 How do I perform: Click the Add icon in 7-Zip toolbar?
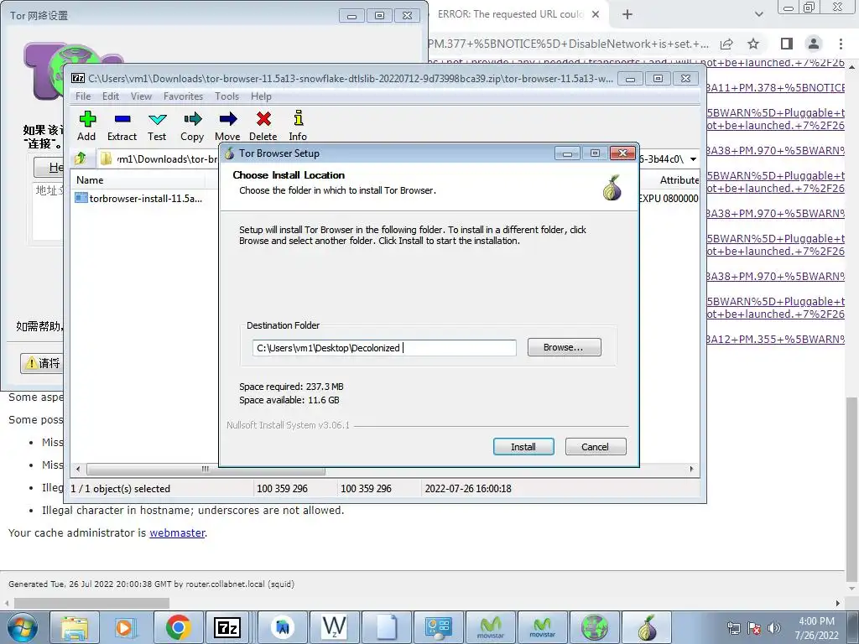pos(86,119)
